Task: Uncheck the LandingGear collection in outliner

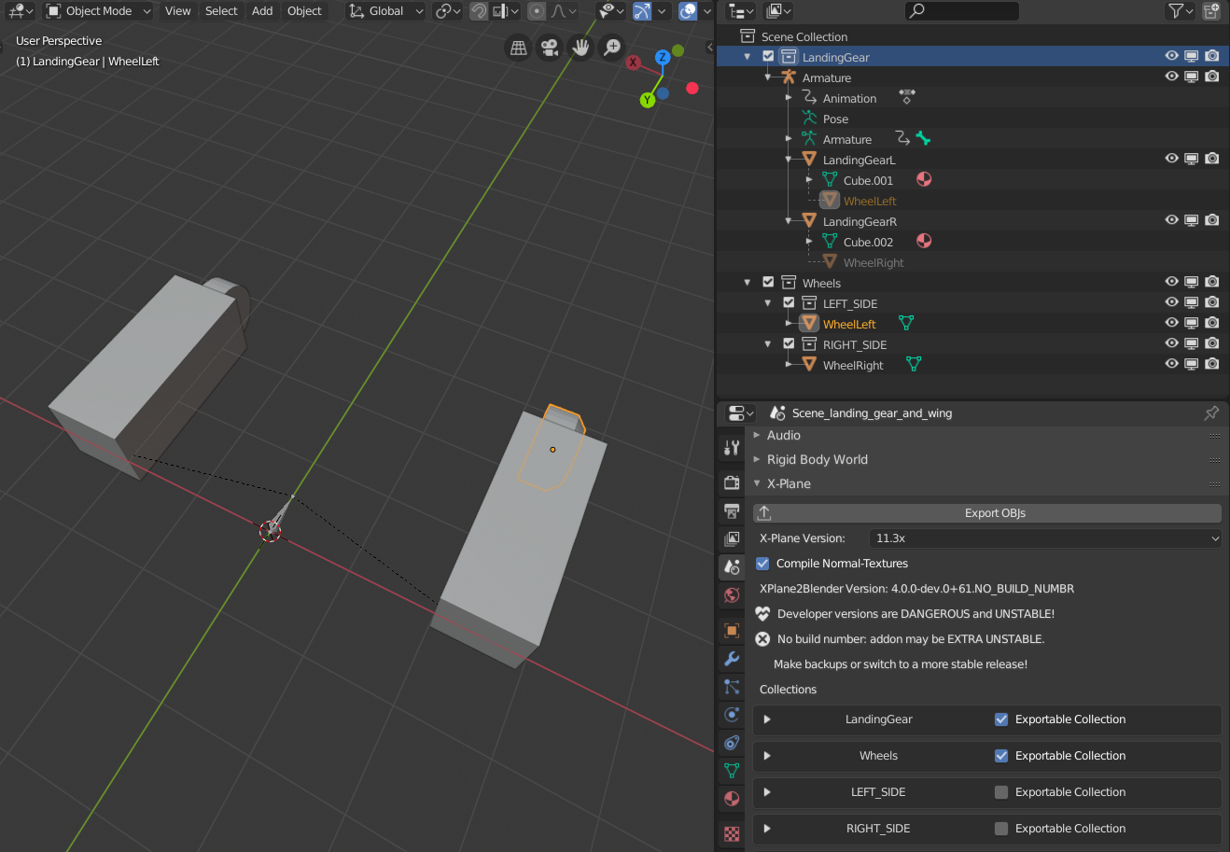Action: point(768,56)
